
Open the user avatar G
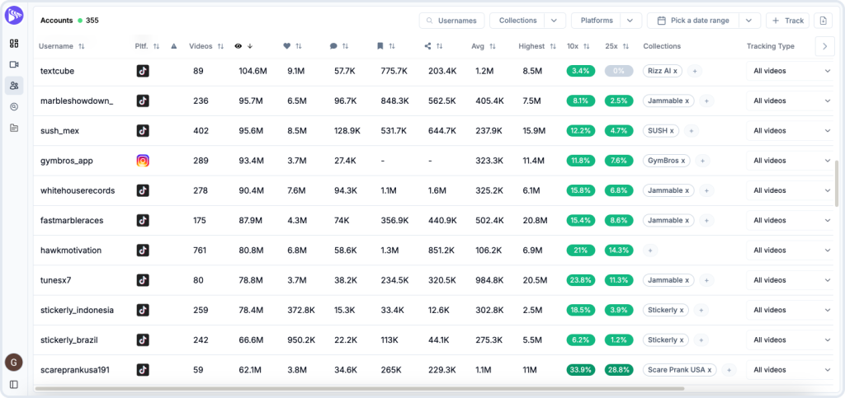tap(14, 363)
